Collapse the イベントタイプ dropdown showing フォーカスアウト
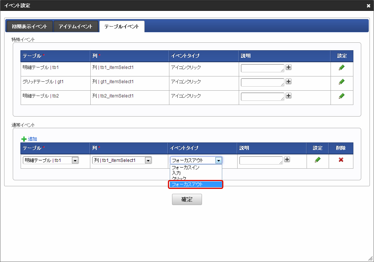This screenshot has height=262, width=374. (x=218, y=160)
